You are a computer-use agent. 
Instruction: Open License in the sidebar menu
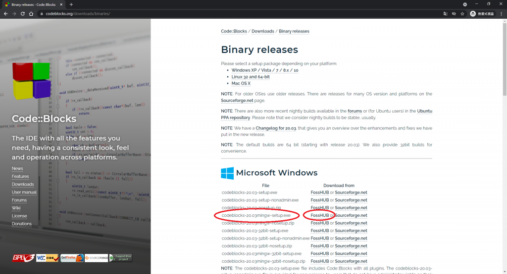point(19,216)
